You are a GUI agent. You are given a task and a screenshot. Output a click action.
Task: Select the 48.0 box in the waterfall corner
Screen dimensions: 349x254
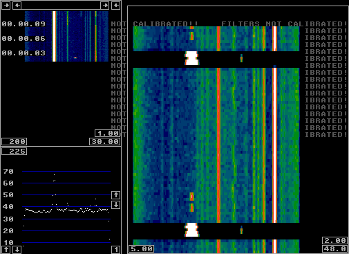point(334,248)
